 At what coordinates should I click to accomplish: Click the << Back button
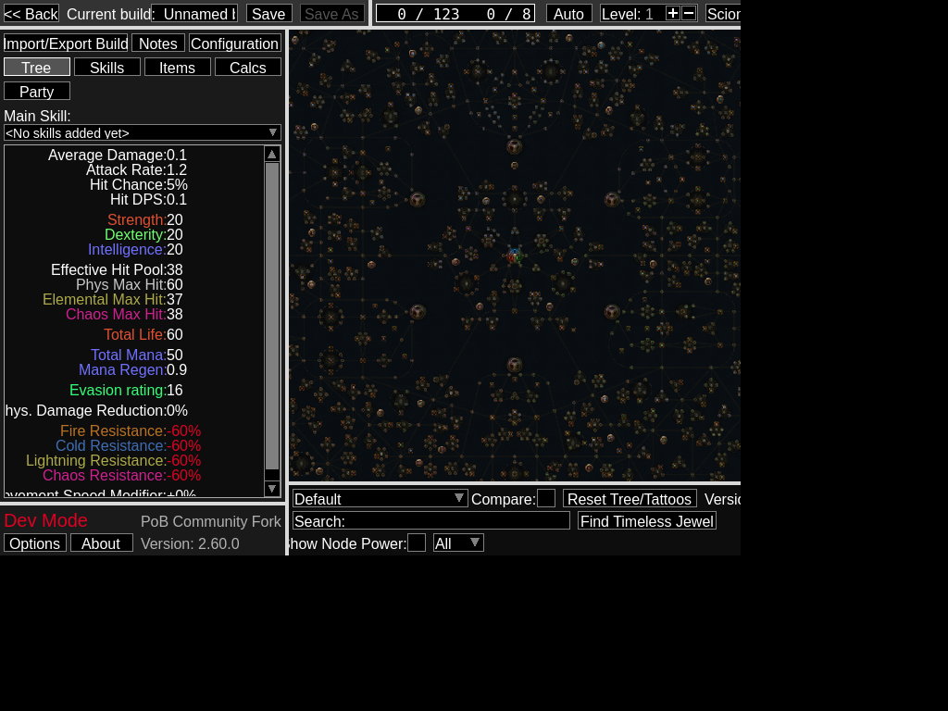(31, 13)
